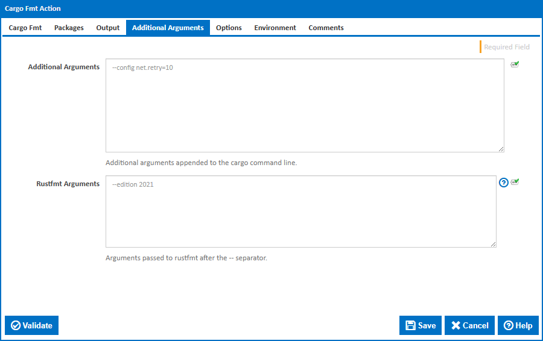Open the Packages tab

pyautogui.click(x=69, y=28)
